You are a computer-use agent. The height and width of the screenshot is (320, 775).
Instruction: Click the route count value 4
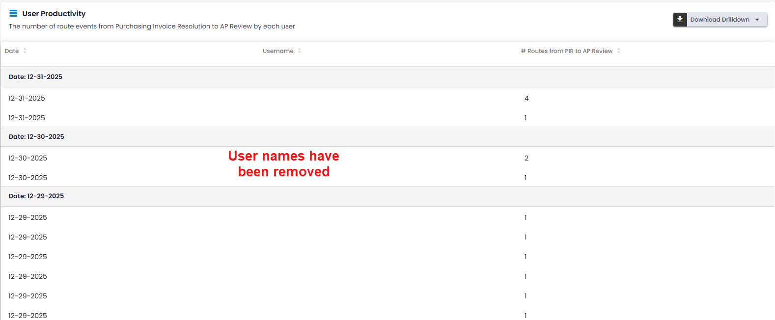coord(526,99)
